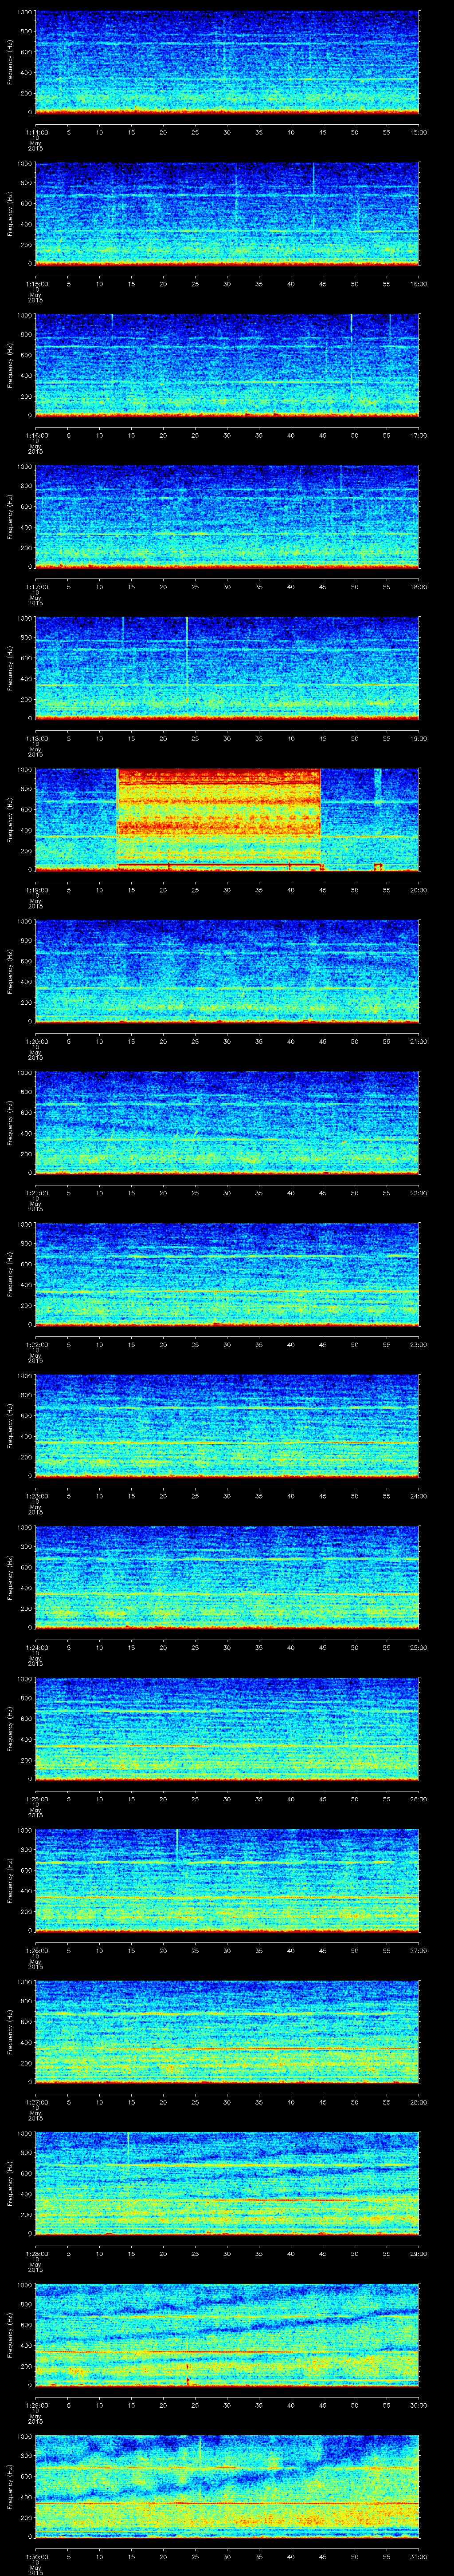Click the 31:00 end time label
The width and height of the screenshot is (454, 2576).
tap(419, 2556)
